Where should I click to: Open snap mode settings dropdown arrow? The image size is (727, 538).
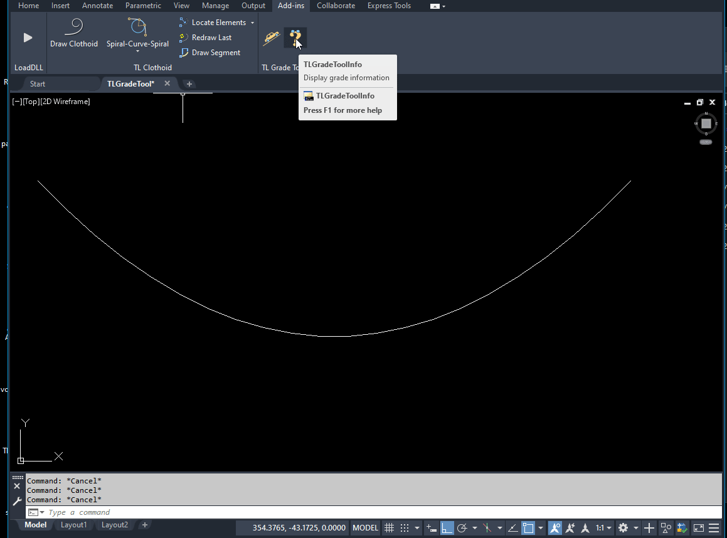(417, 528)
